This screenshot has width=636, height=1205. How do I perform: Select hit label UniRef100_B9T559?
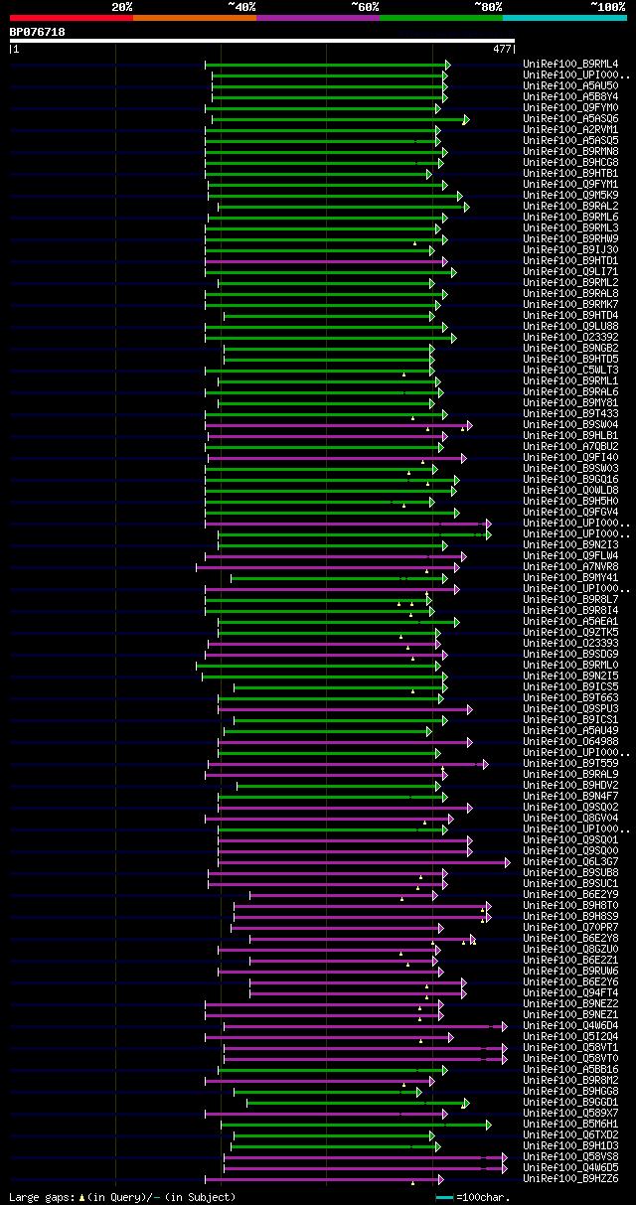point(570,764)
